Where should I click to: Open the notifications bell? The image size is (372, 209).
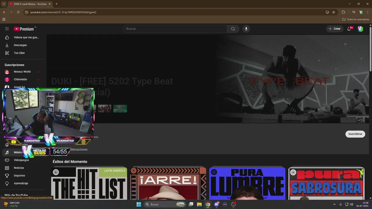pos(350,29)
